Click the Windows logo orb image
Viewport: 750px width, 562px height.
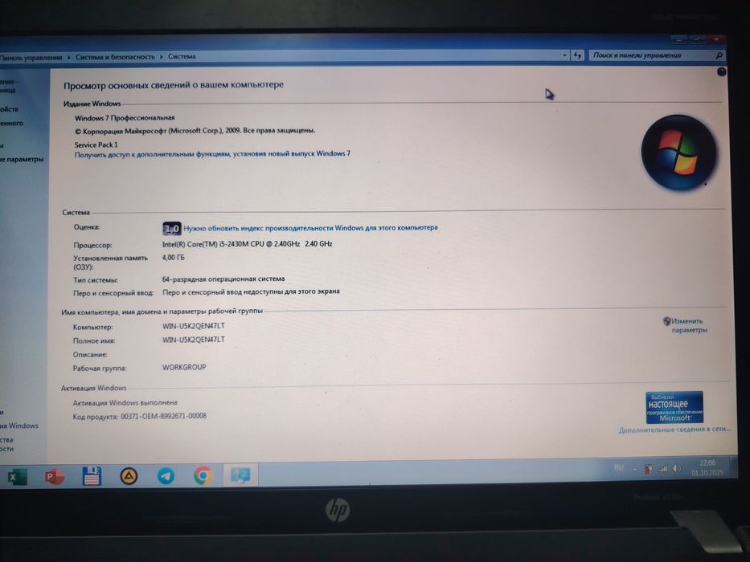coord(678,153)
